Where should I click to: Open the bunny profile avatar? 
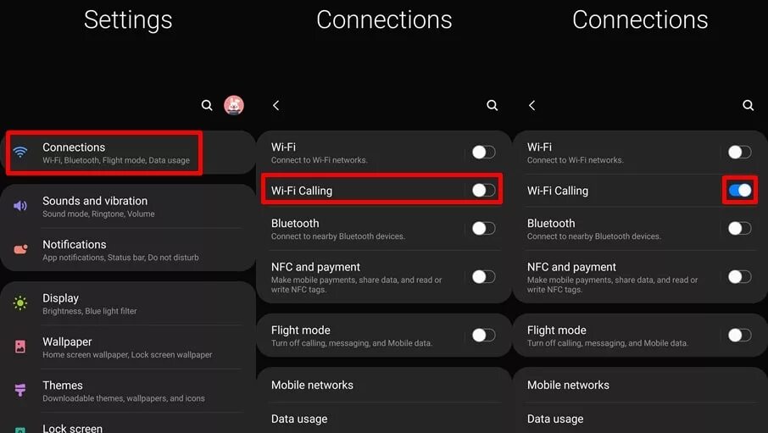point(234,105)
